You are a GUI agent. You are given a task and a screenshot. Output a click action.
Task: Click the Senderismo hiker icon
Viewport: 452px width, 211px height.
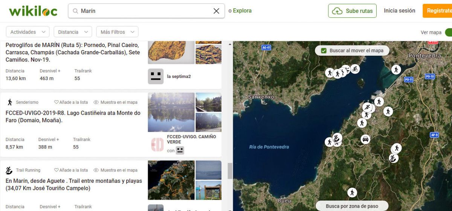click(x=9, y=102)
